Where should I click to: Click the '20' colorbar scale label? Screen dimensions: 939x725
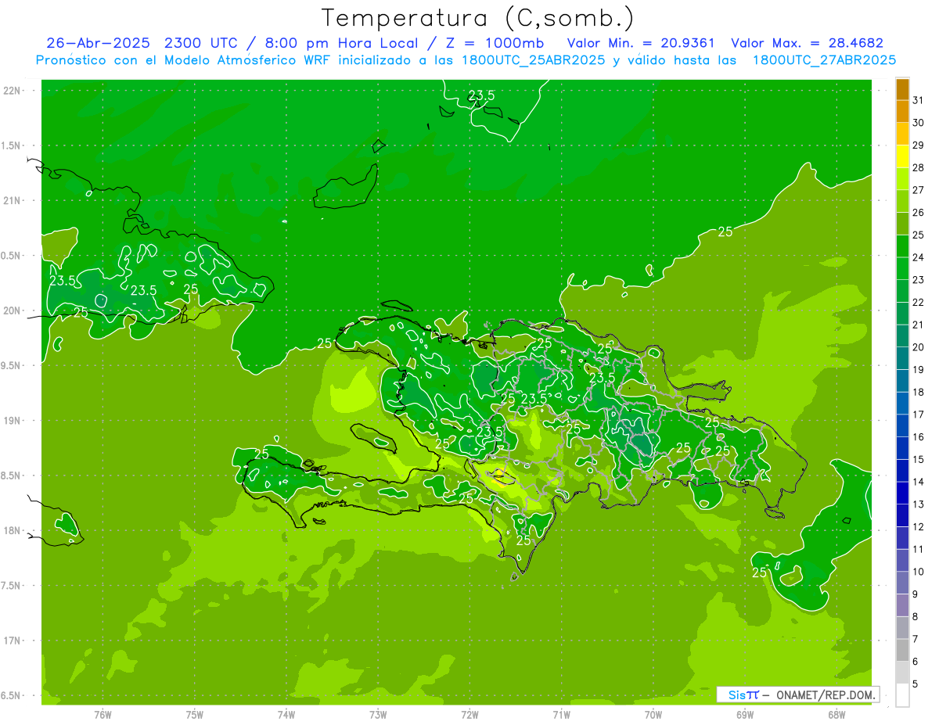click(x=919, y=346)
